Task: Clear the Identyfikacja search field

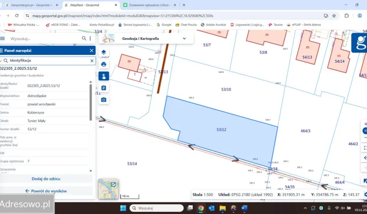Action: (92, 61)
